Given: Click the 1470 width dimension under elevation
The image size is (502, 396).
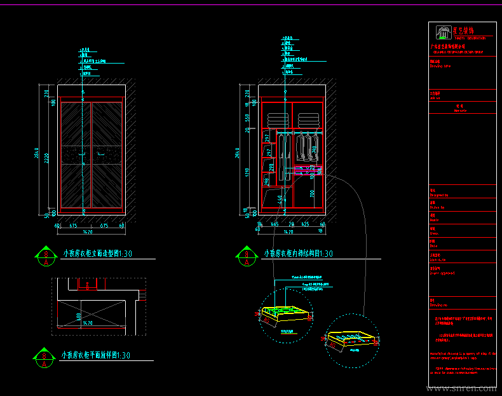Looking at the screenshot, I should [88, 232].
